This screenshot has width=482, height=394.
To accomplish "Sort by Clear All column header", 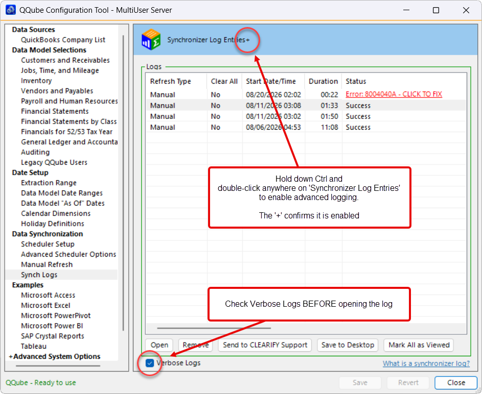I will pyautogui.click(x=224, y=81).
